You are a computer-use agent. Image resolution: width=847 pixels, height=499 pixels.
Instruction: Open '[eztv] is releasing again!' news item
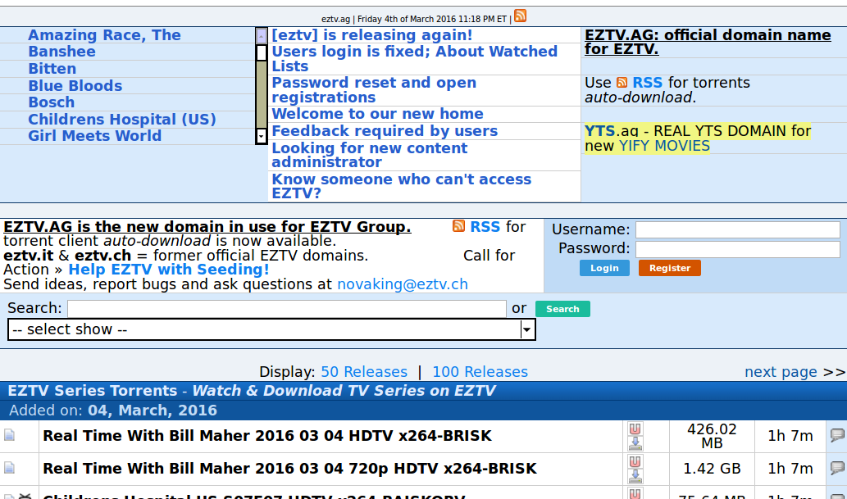tap(371, 35)
